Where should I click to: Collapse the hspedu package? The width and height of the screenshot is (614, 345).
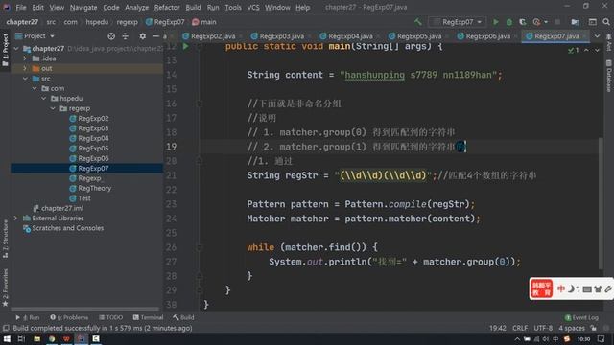pos(44,98)
